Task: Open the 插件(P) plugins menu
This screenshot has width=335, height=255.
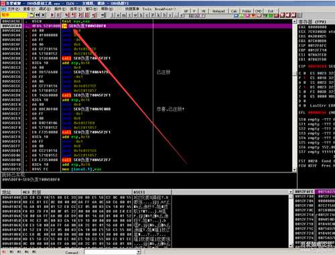Action: point(60,9)
